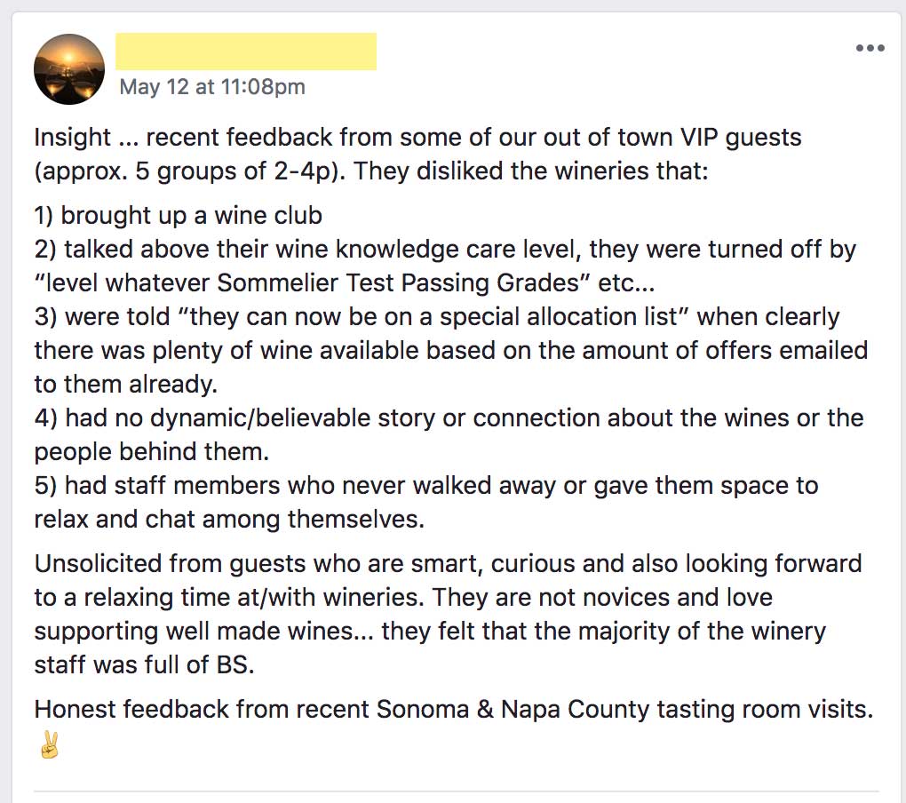Click 'Sonoma & Napa County' in last line
The height and width of the screenshot is (803, 906).
point(513,710)
